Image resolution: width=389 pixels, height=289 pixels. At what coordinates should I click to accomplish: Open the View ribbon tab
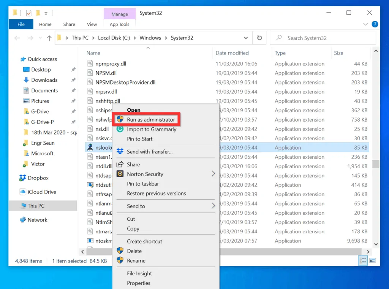[x=92, y=24]
